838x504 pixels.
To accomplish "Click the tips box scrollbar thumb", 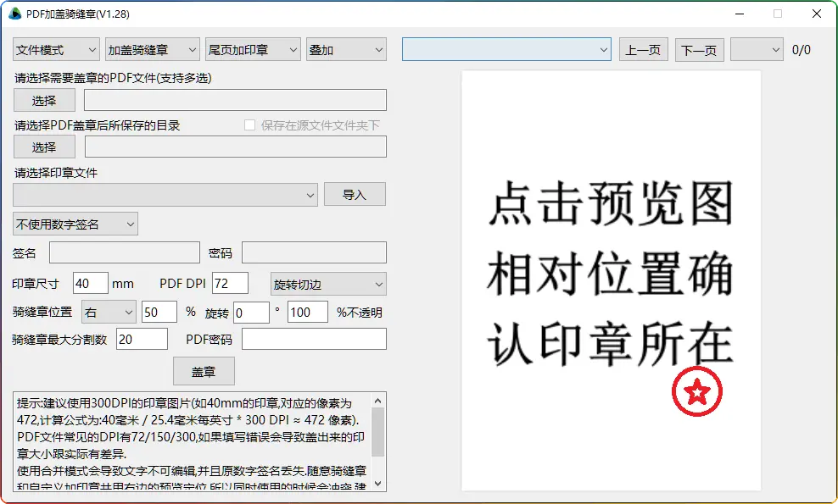I will click(x=377, y=433).
